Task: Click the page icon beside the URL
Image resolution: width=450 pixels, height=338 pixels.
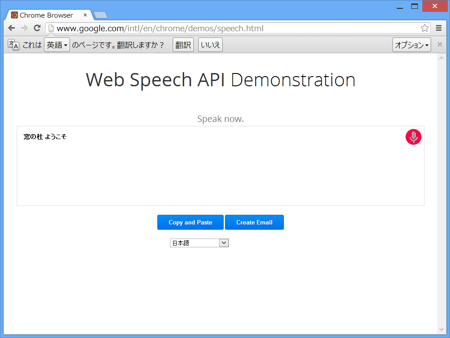Action: [51, 27]
